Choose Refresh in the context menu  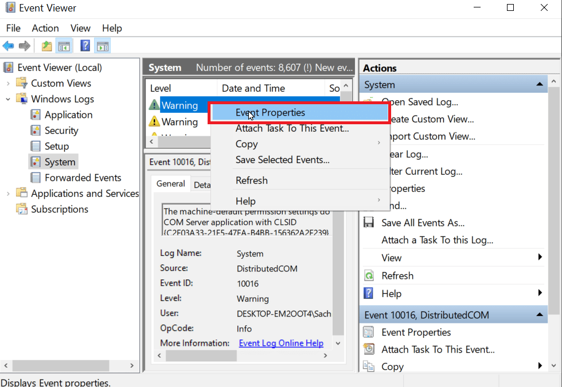coord(299,180)
